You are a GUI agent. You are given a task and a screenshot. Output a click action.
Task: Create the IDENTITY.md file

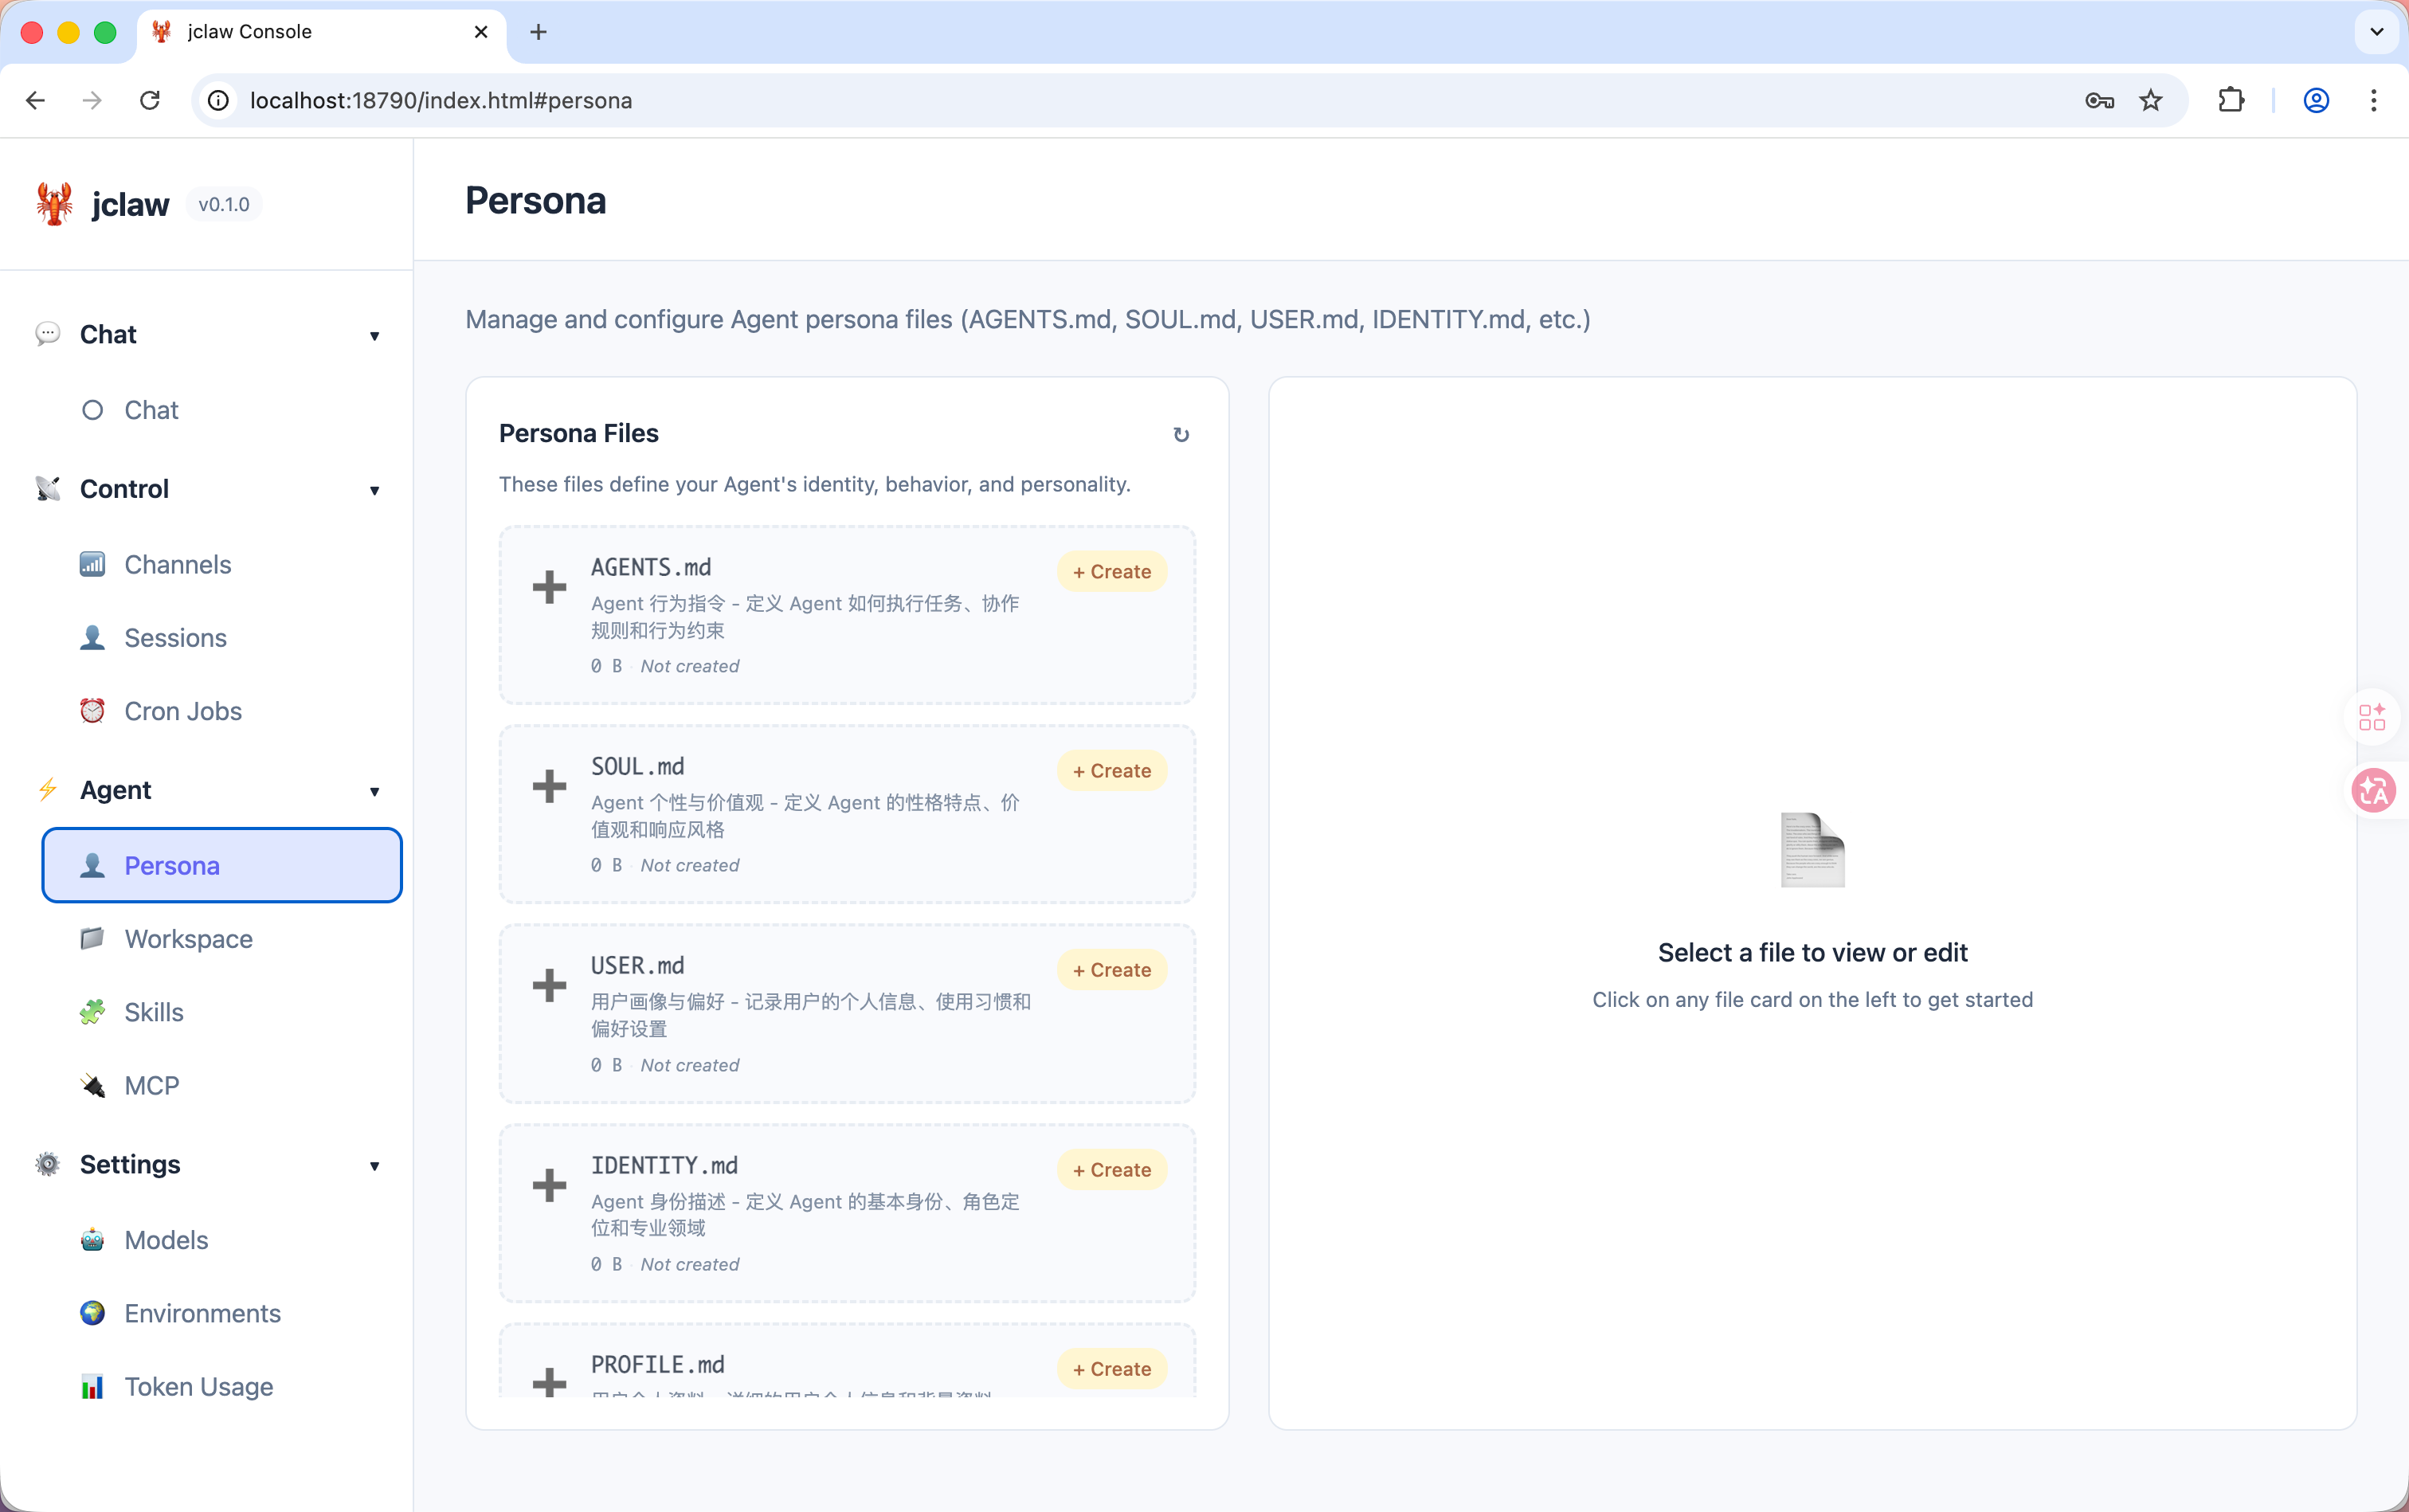(1112, 1170)
